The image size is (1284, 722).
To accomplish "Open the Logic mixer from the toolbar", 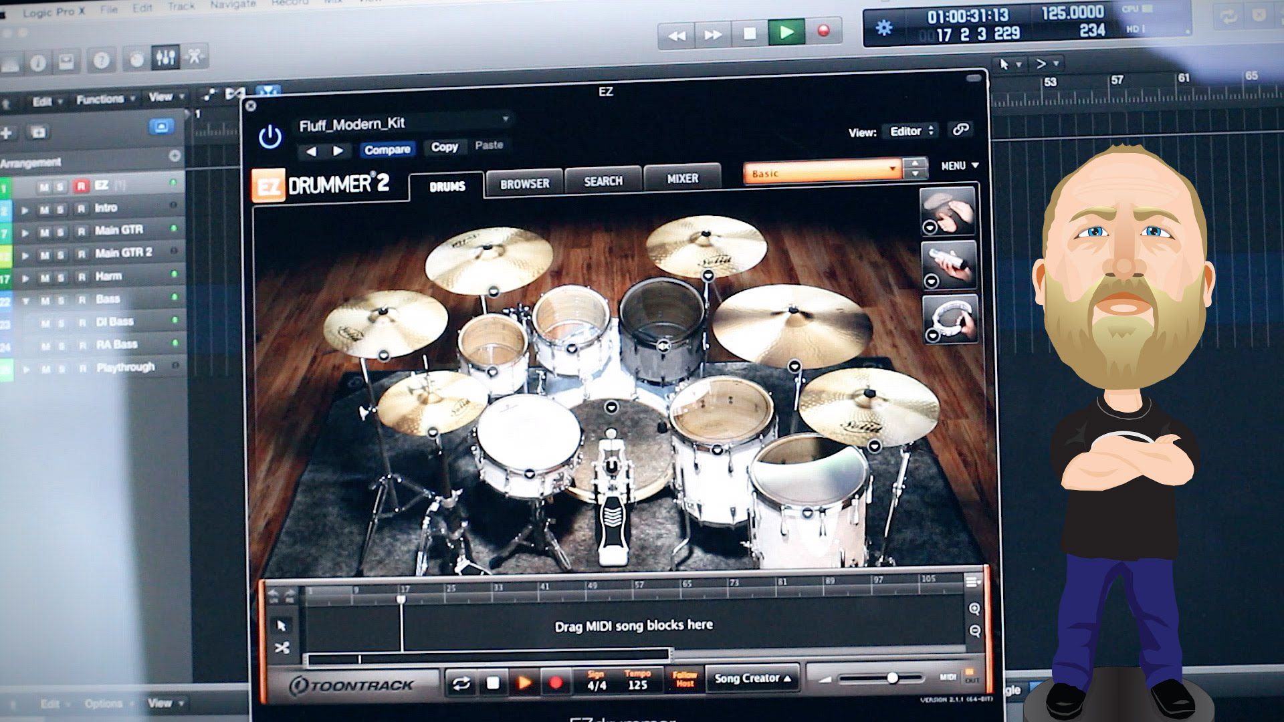I will tap(165, 57).
